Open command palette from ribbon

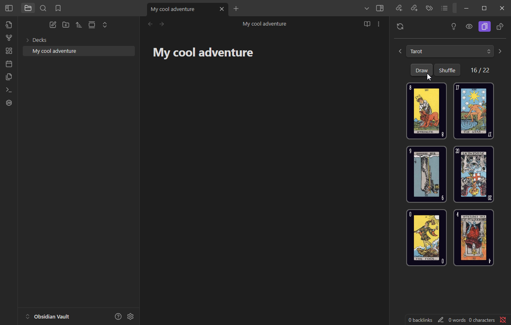pyautogui.click(x=9, y=90)
